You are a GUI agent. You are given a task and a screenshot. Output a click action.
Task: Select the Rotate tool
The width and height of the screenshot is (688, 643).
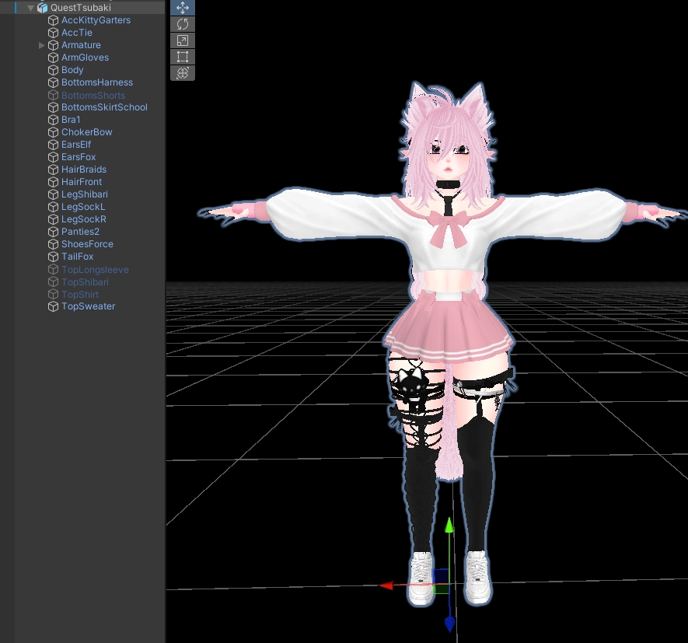183,24
